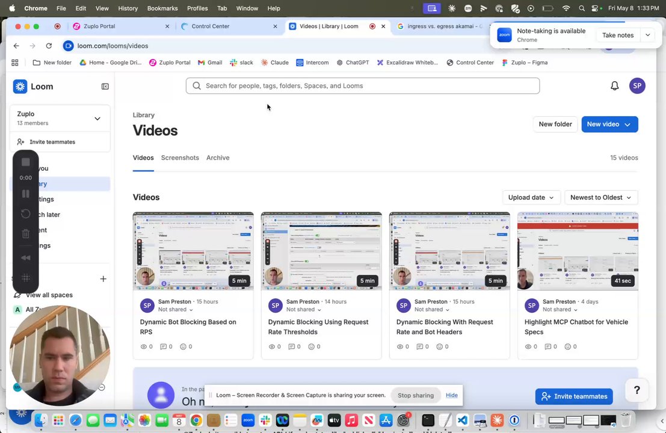The height and width of the screenshot is (433, 666).
Task: Open the Highlight MCP Chatbot video thumbnail
Action: 578,251
